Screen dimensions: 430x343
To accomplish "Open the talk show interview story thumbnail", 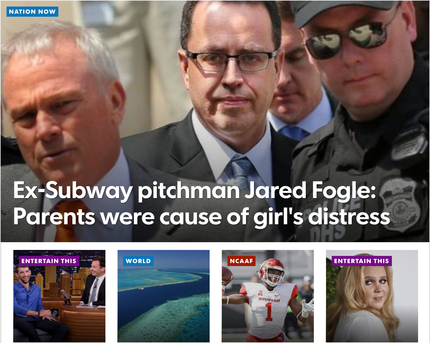I will pyautogui.click(x=59, y=296).
